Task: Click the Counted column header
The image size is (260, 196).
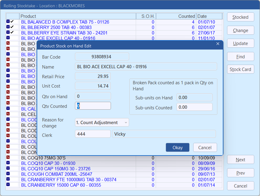Action: pos(176,16)
